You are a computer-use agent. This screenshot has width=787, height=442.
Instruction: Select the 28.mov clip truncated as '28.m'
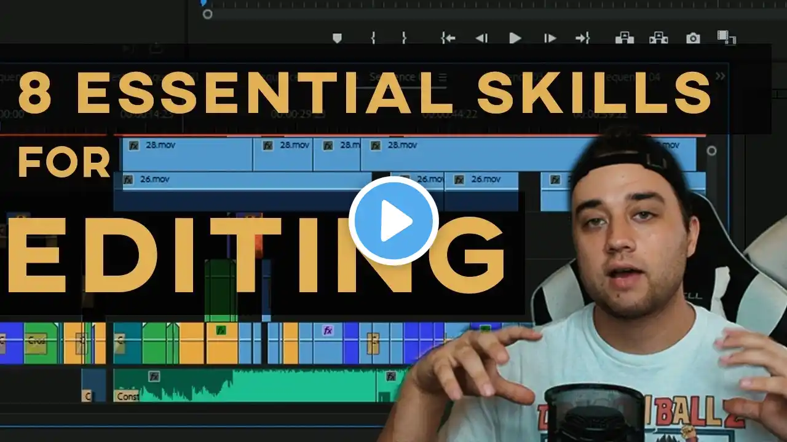(337, 155)
